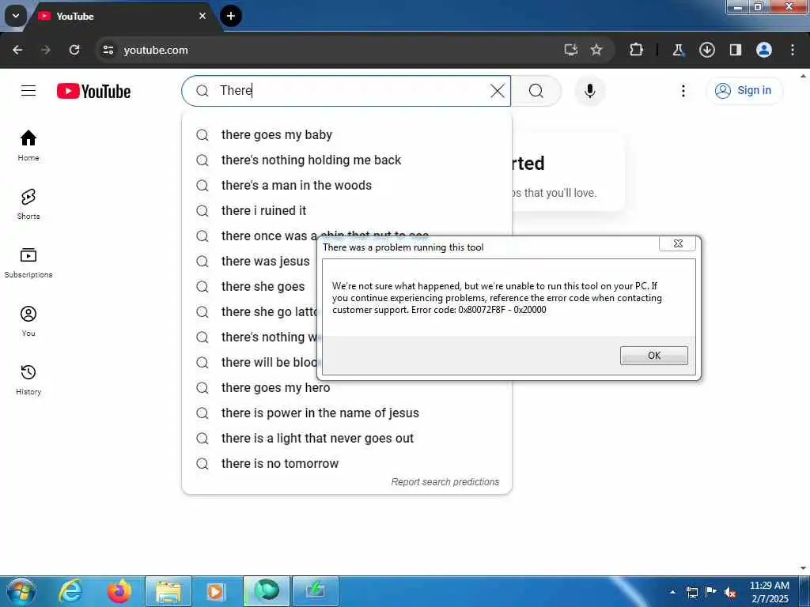Click Report search predictions link

point(445,481)
